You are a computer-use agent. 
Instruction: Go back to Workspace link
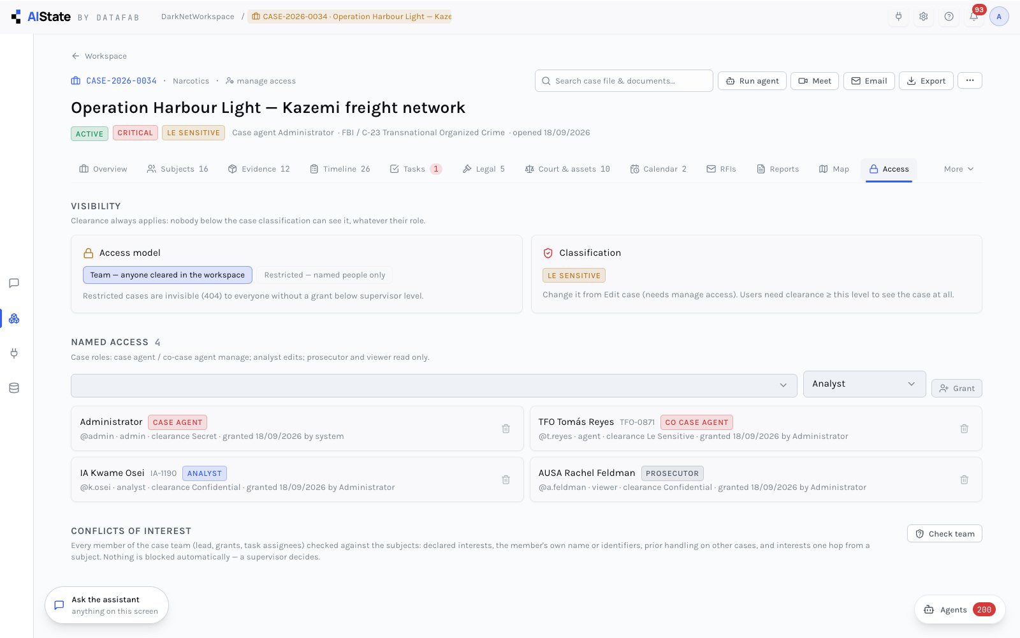tap(99, 56)
